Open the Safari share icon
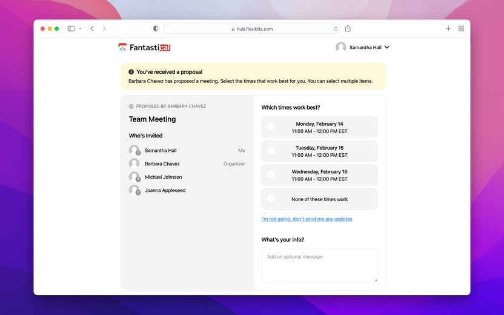 point(348,28)
